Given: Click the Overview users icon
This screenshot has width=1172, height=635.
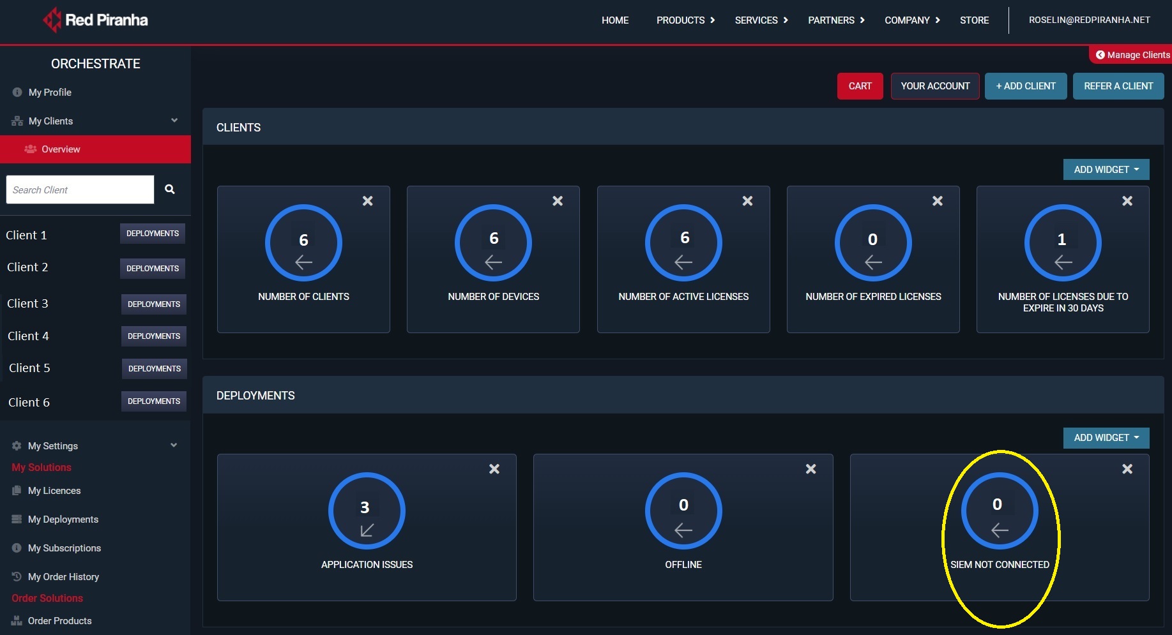Looking at the screenshot, I should tap(30, 149).
